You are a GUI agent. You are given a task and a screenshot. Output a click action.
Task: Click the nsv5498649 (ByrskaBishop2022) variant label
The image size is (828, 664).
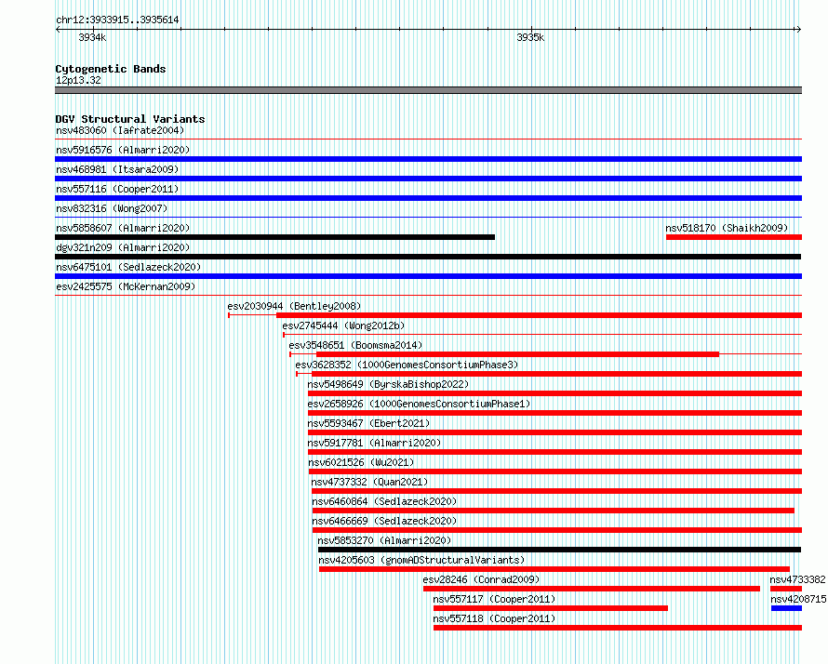(x=388, y=384)
